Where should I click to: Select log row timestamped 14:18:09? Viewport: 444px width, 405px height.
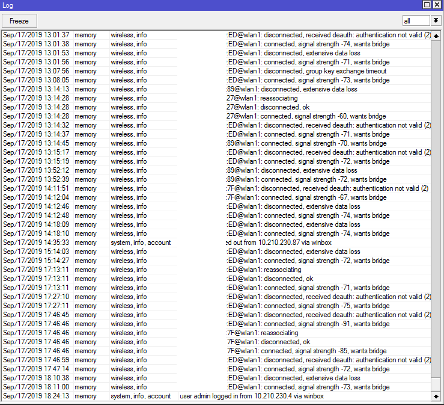217,224
